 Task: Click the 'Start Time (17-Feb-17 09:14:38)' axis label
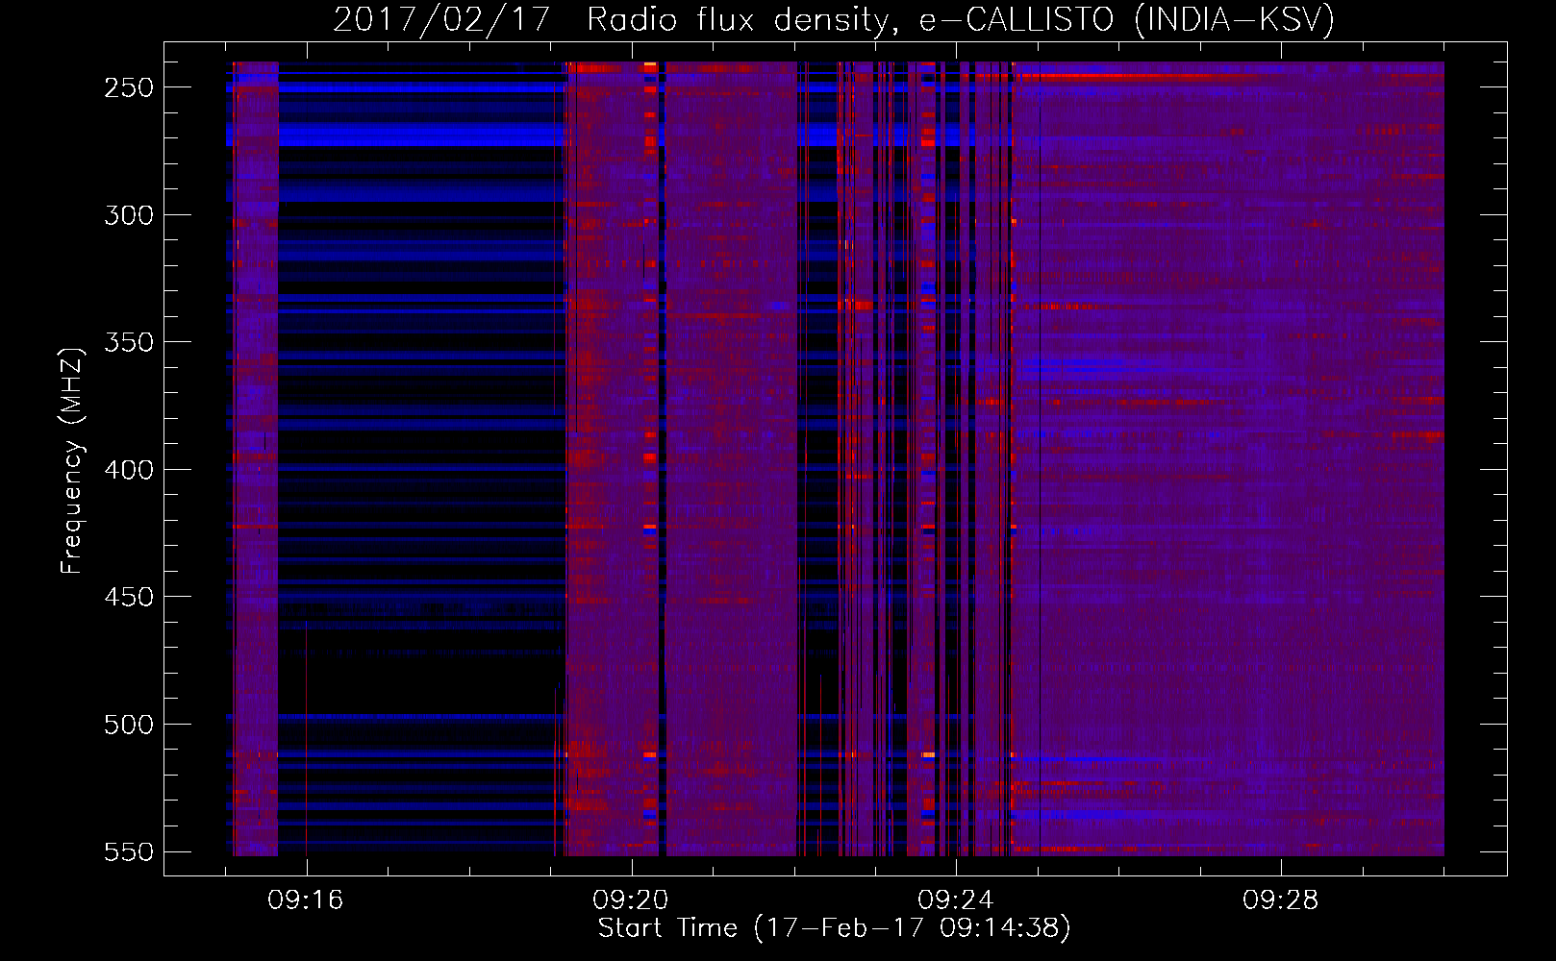pyautogui.click(x=834, y=928)
